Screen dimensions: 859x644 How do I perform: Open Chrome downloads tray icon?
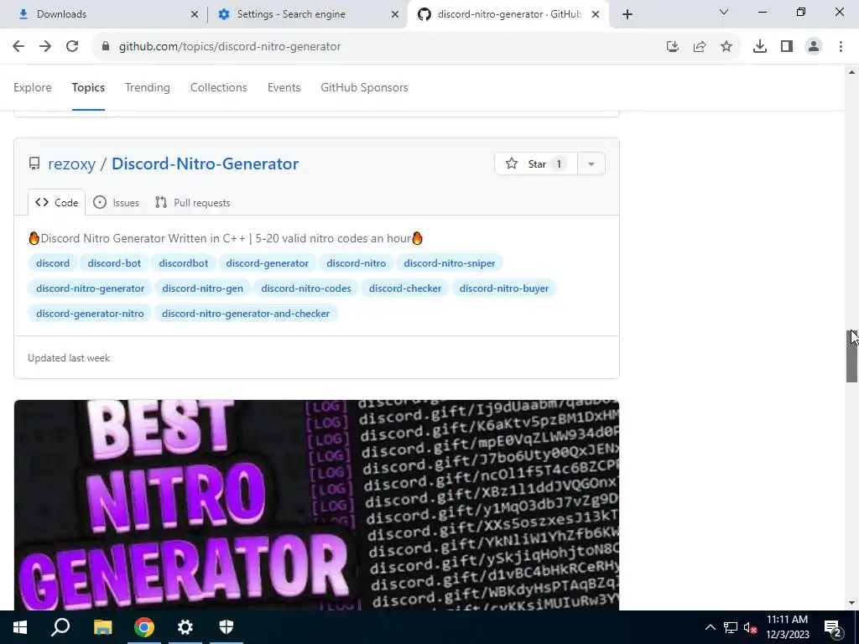pos(760,47)
